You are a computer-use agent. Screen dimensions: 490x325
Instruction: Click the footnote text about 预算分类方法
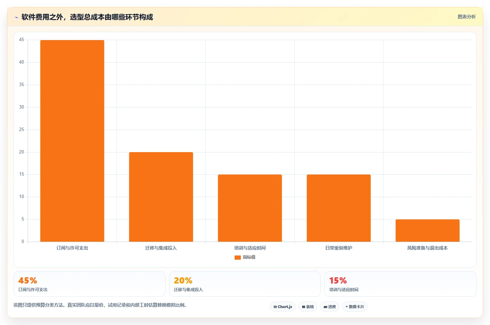[x=100, y=305]
